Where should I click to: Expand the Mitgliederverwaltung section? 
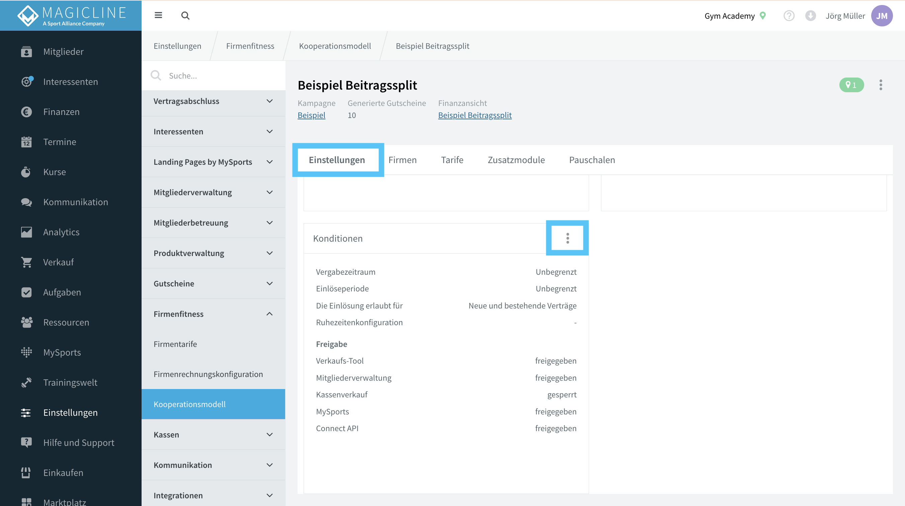tap(214, 192)
